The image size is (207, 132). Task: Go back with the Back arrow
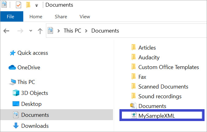click(6, 31)
